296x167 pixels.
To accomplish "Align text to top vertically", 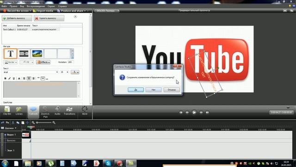I will [38, 78].
